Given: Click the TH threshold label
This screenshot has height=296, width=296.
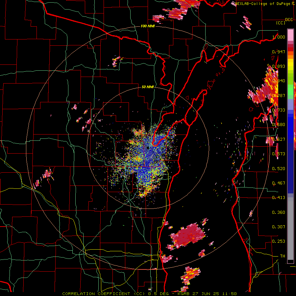Looking at the screenshot, I should (283, 256).
